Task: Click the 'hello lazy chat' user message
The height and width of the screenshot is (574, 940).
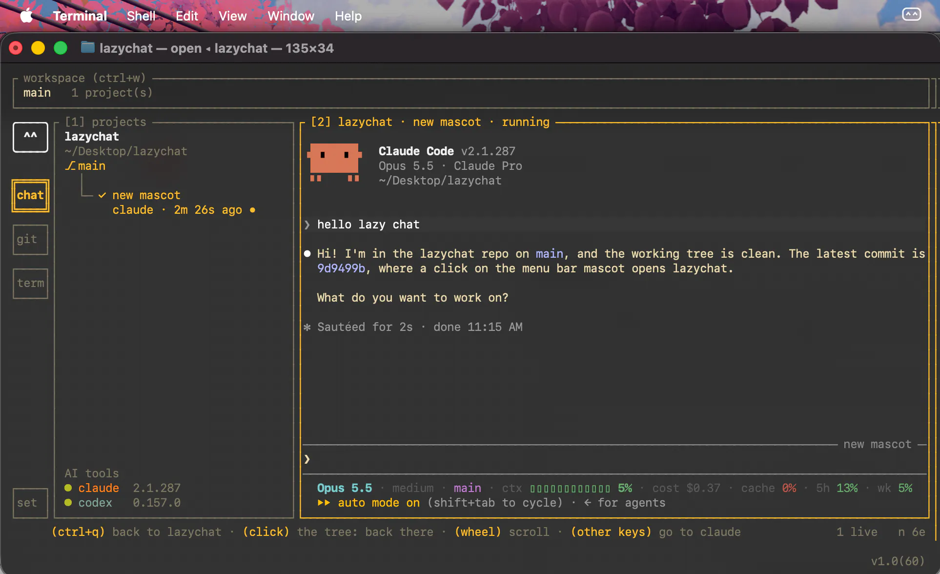Action: [x=368, y=225]
